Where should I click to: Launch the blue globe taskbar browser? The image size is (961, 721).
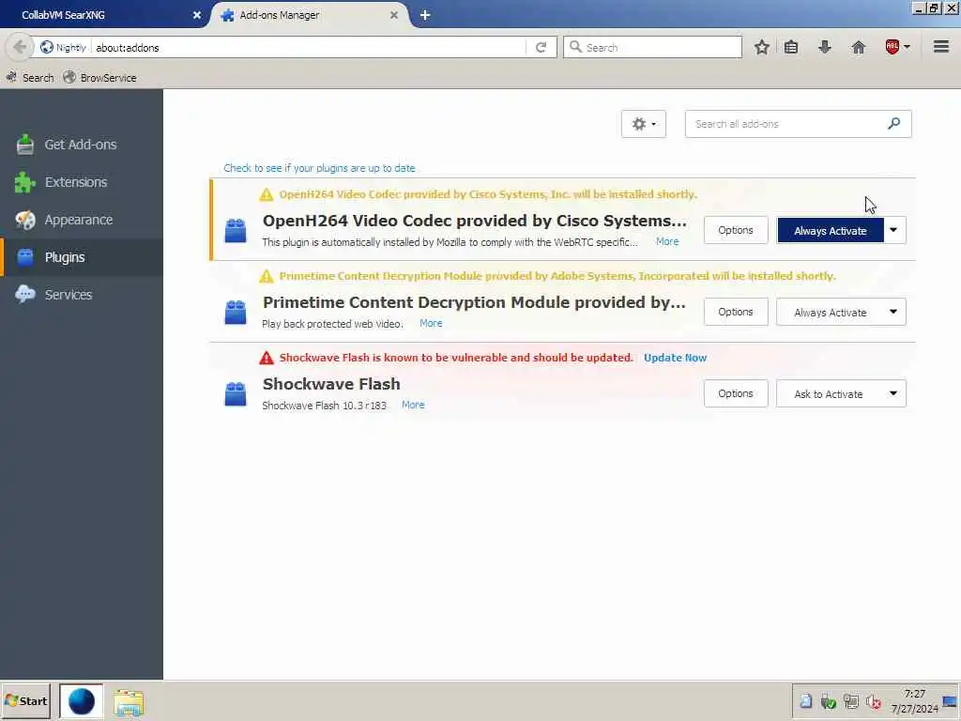tap(81, 701)
